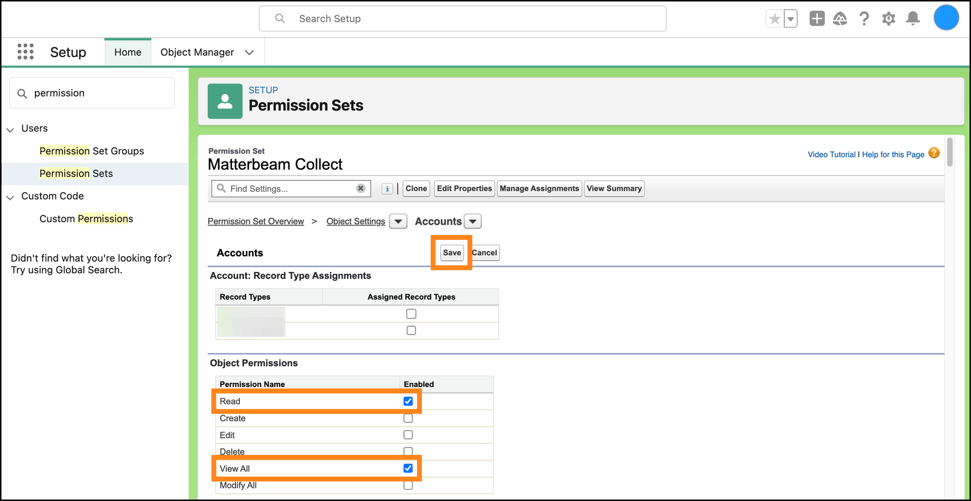Click the blue user avatar
The width and height of the screenshot is (971, 501).
946,18
